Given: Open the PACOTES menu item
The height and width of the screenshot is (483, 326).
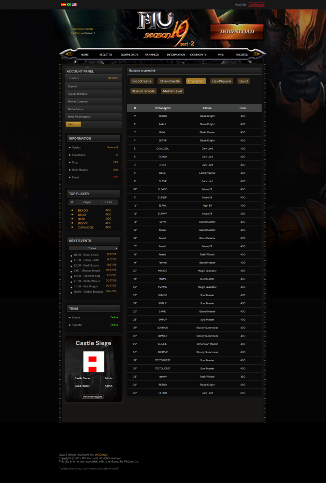Looking at the screenshot, I should tap(241, 55).
